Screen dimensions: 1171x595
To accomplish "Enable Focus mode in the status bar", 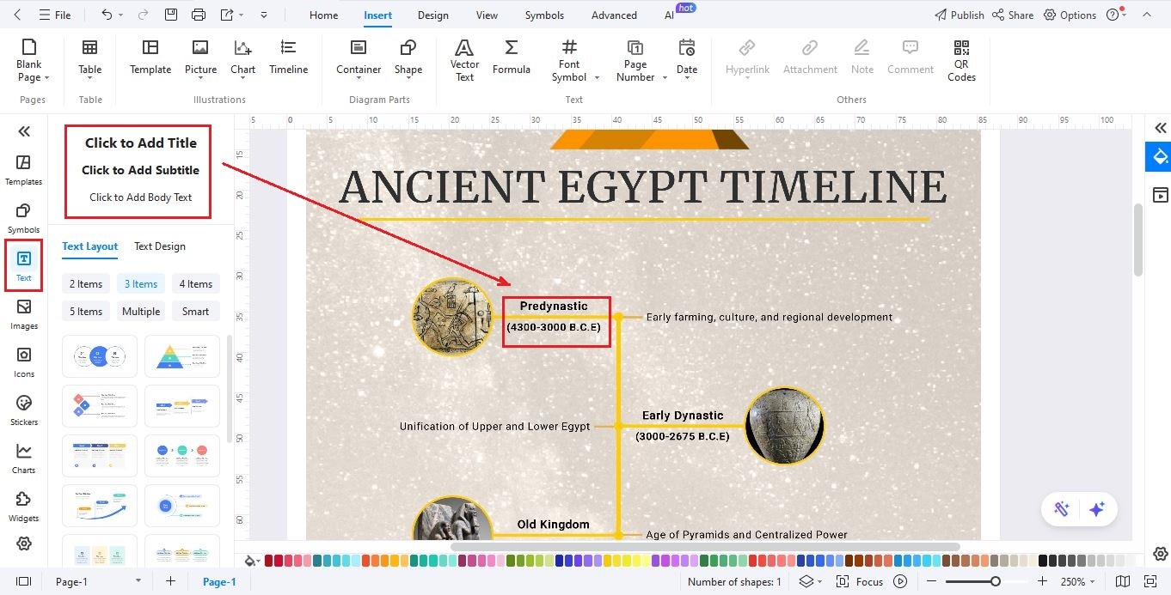I will tap(868, 581).
